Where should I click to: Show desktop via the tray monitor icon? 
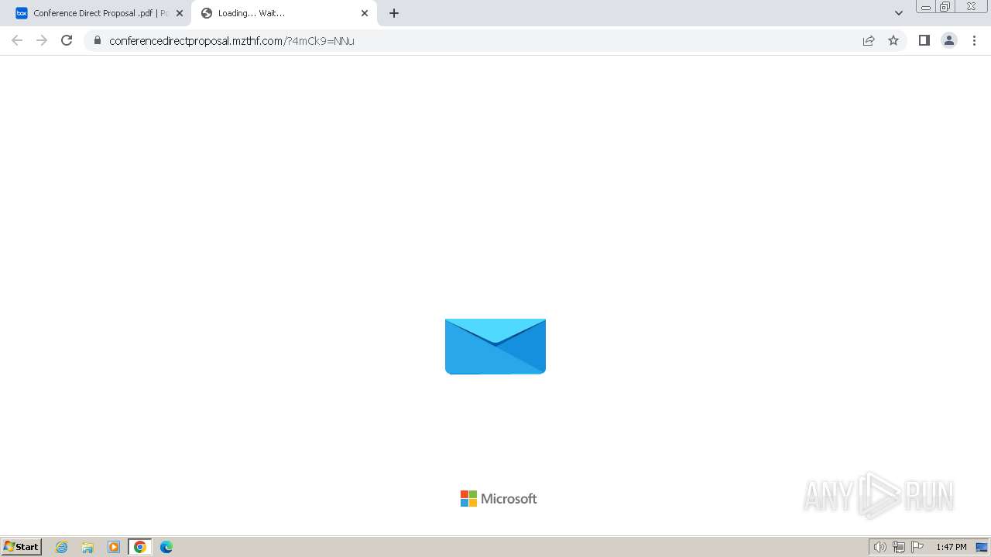(x=982, y=547)
